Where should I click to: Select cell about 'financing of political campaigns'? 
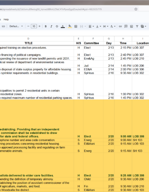37,53
